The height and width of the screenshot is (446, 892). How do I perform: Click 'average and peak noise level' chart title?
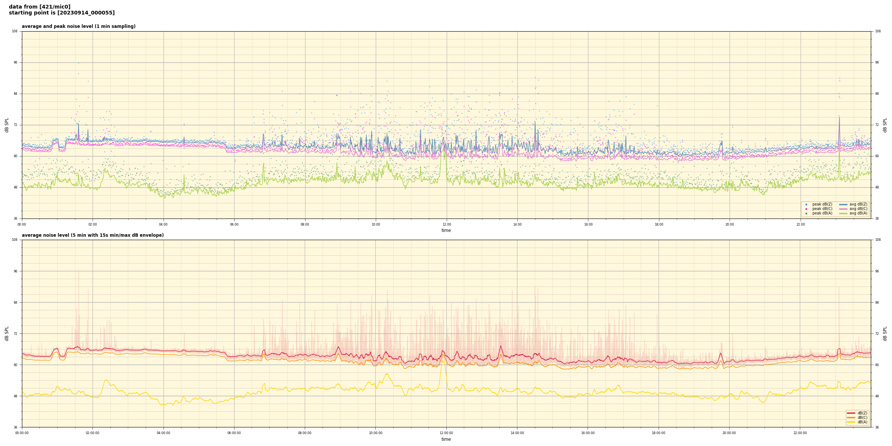click(78, 26)
